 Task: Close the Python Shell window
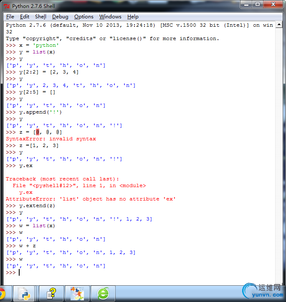click(x=273, y=5)
